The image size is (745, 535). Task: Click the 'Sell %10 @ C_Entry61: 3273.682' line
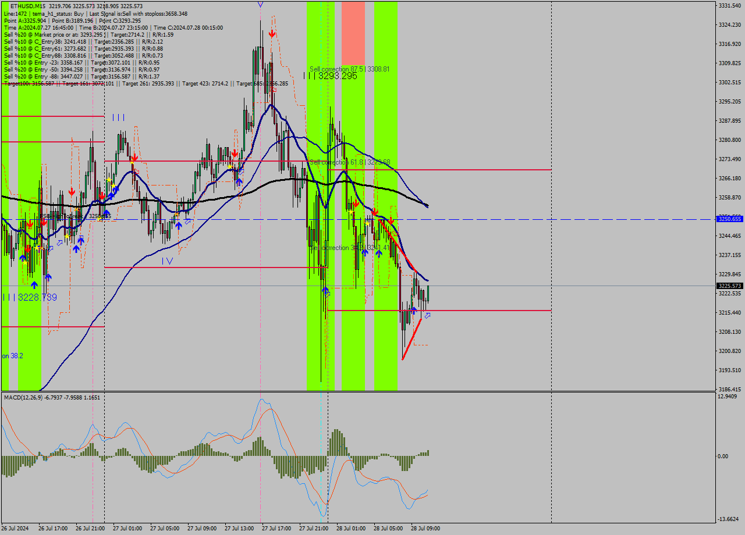pyautogui.click(x=83, y=48)
